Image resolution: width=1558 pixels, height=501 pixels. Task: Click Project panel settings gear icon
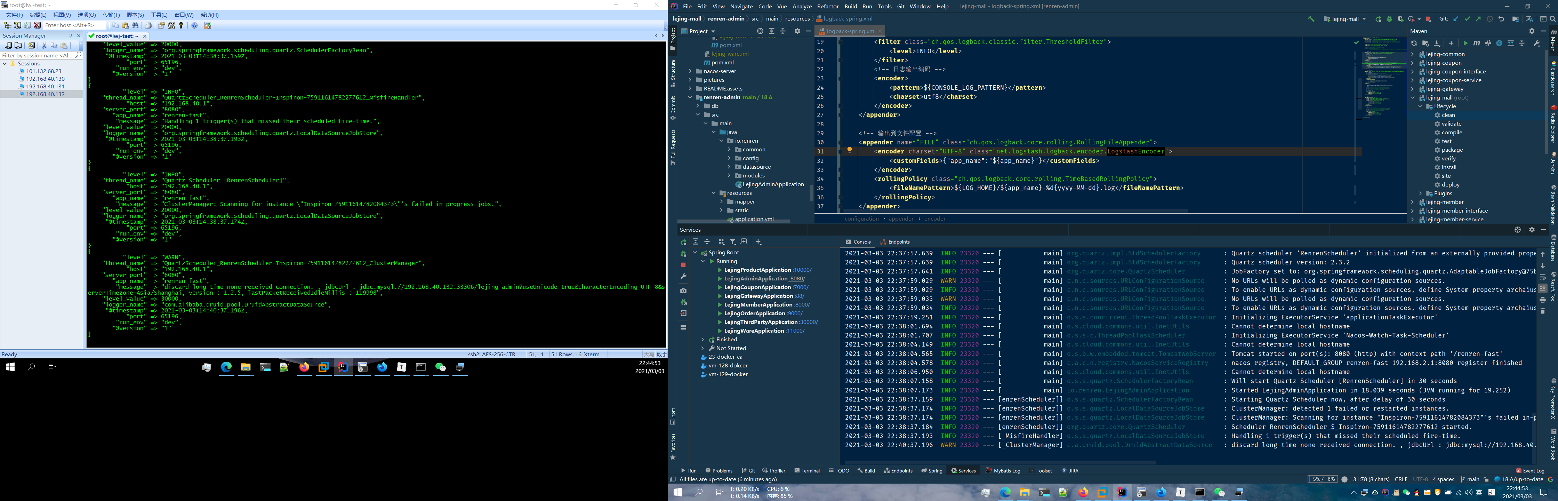point(796,31)
